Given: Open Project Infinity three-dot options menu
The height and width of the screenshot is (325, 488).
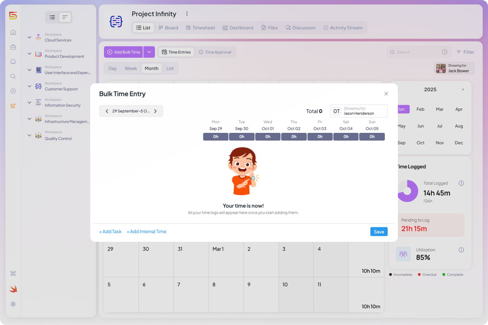Looking at the screenshot, I should pyautogui.click(x=187, y=14).
